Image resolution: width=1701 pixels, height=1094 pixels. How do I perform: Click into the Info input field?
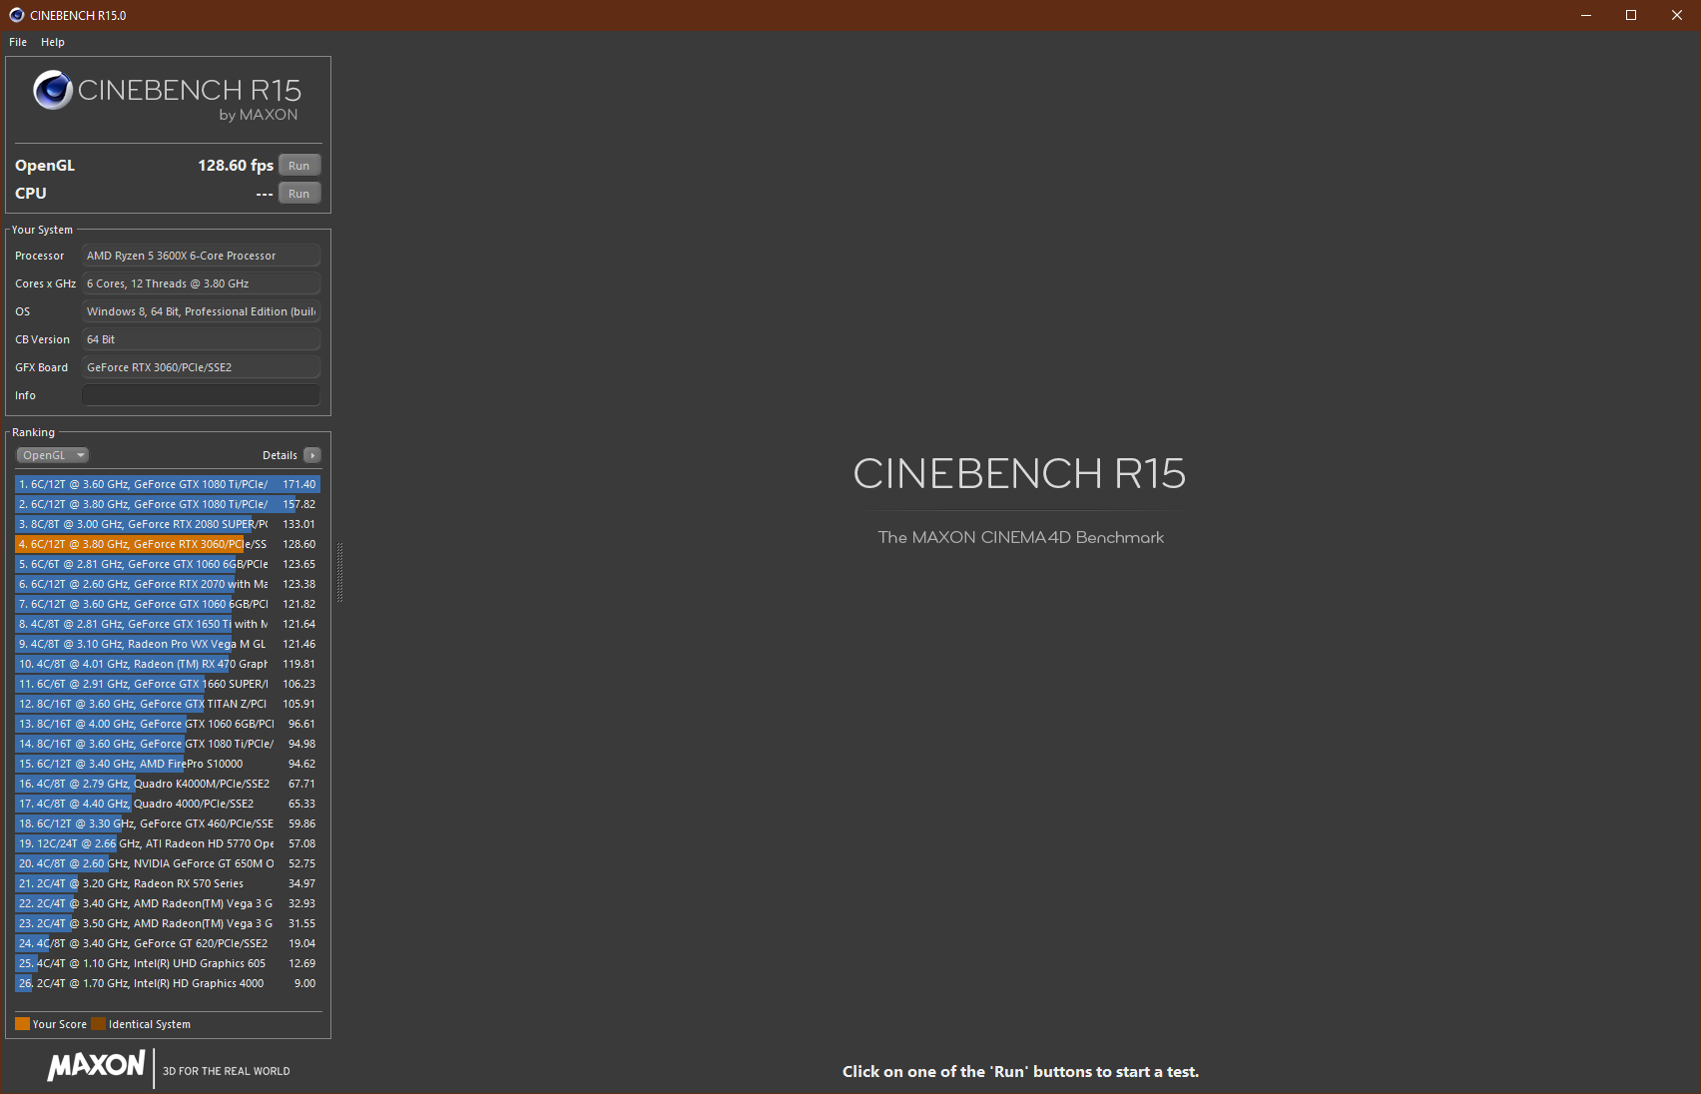point(201,395)
